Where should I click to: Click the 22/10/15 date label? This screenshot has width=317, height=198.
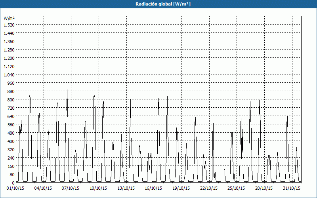[x=209, y=188]
